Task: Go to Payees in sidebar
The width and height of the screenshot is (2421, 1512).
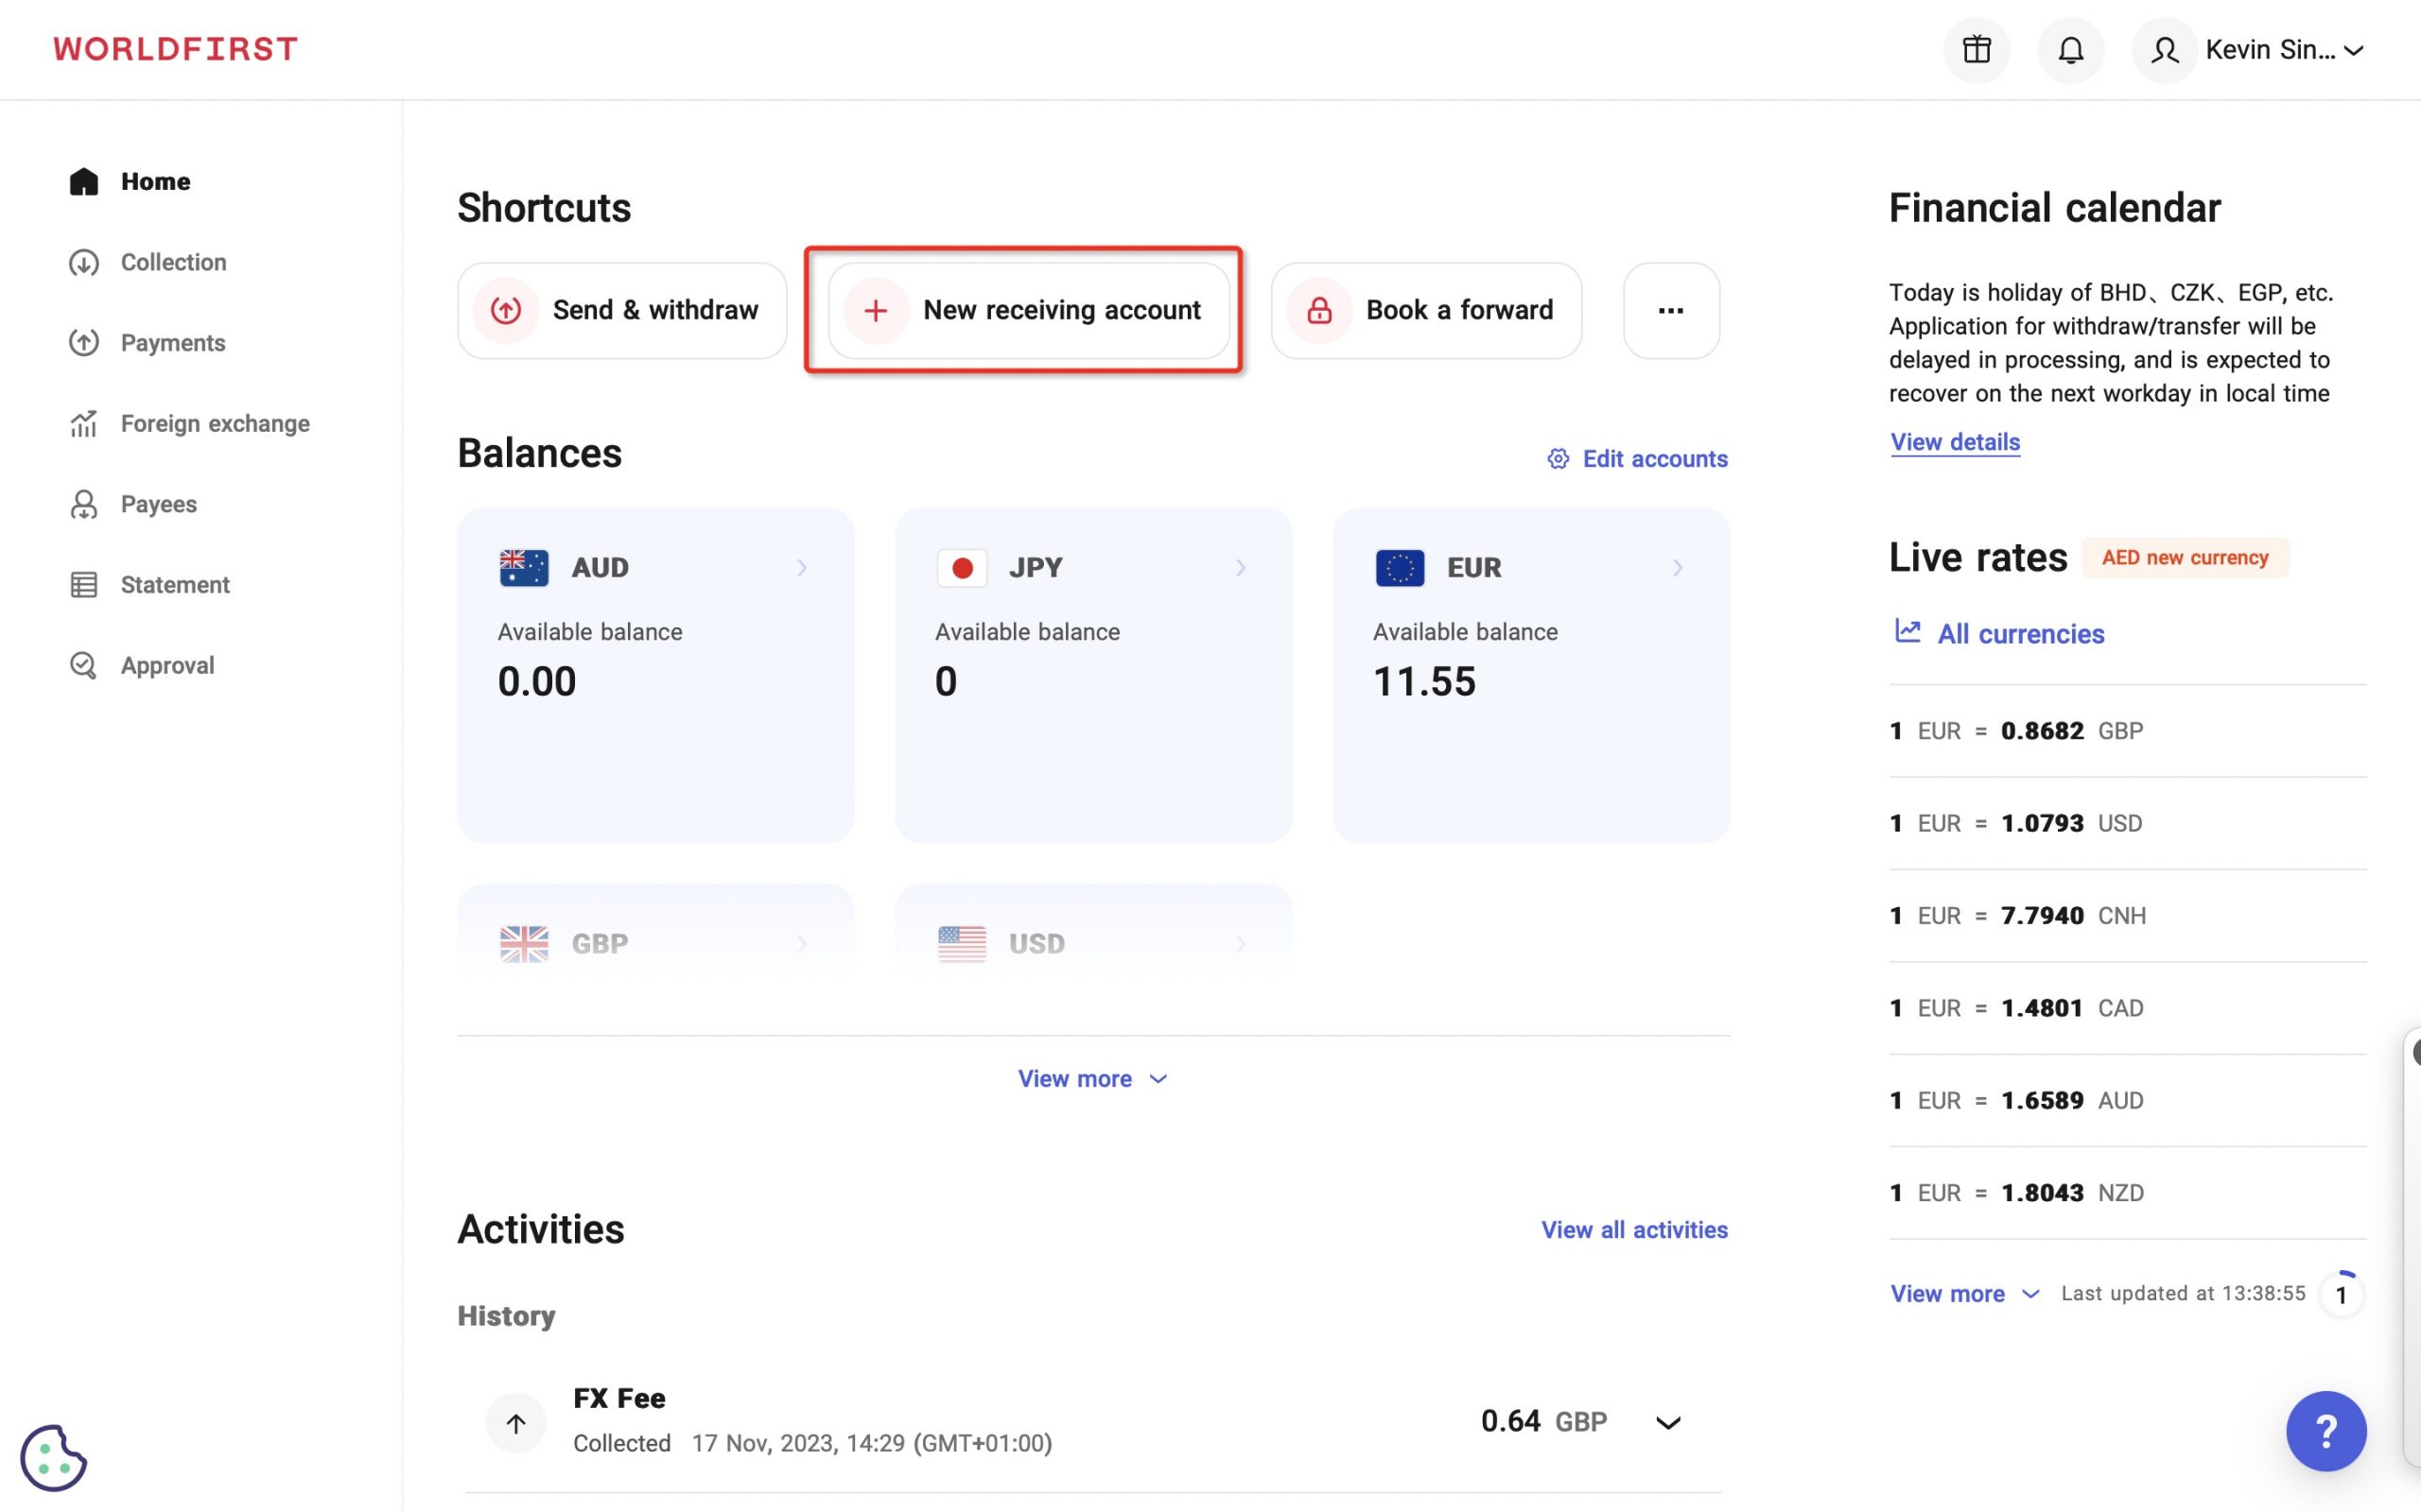Action: click(158, 504)
